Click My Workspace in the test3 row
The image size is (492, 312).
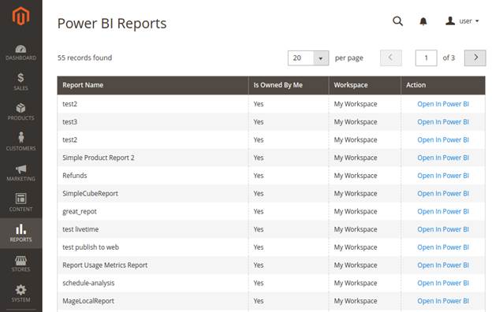(356, 122)
